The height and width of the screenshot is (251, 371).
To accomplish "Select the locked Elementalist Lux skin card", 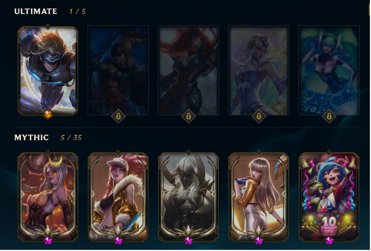I will point(259,70).
